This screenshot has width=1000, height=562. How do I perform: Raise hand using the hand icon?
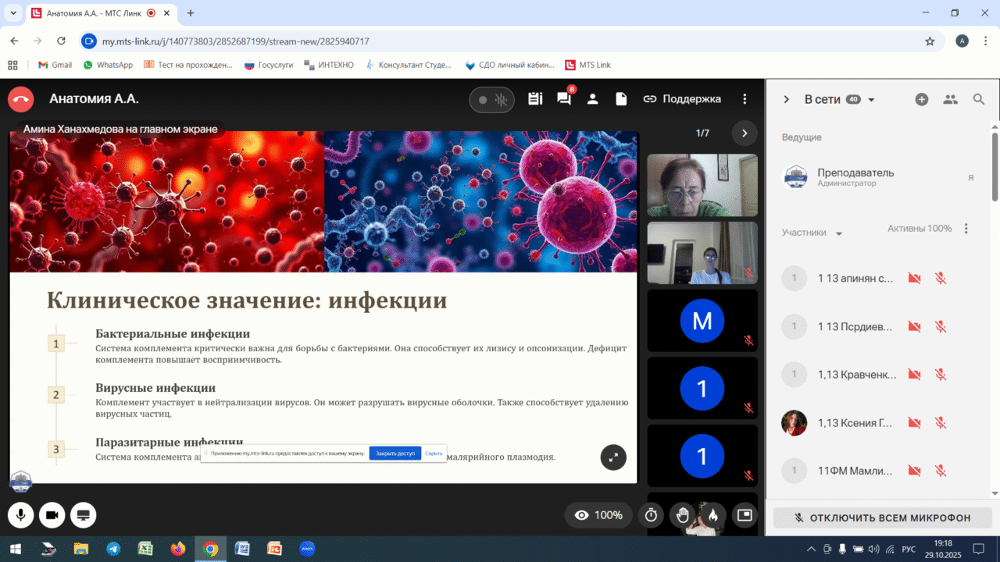[682, 515]
